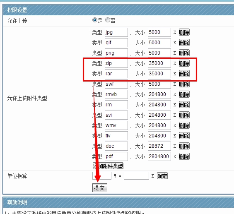
Task: Select the 是 radio button for allow upload
Action: pos(95,20)
